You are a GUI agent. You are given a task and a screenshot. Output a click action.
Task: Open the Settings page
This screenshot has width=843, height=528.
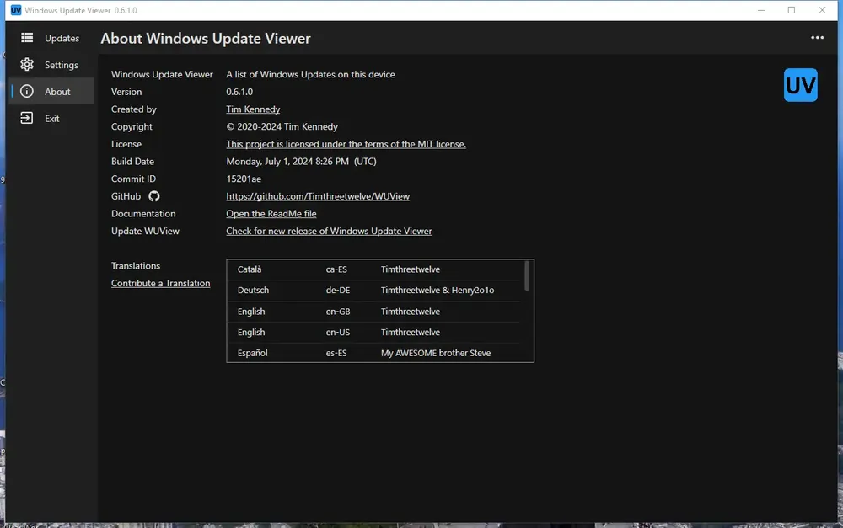click(x=51, y=65)
